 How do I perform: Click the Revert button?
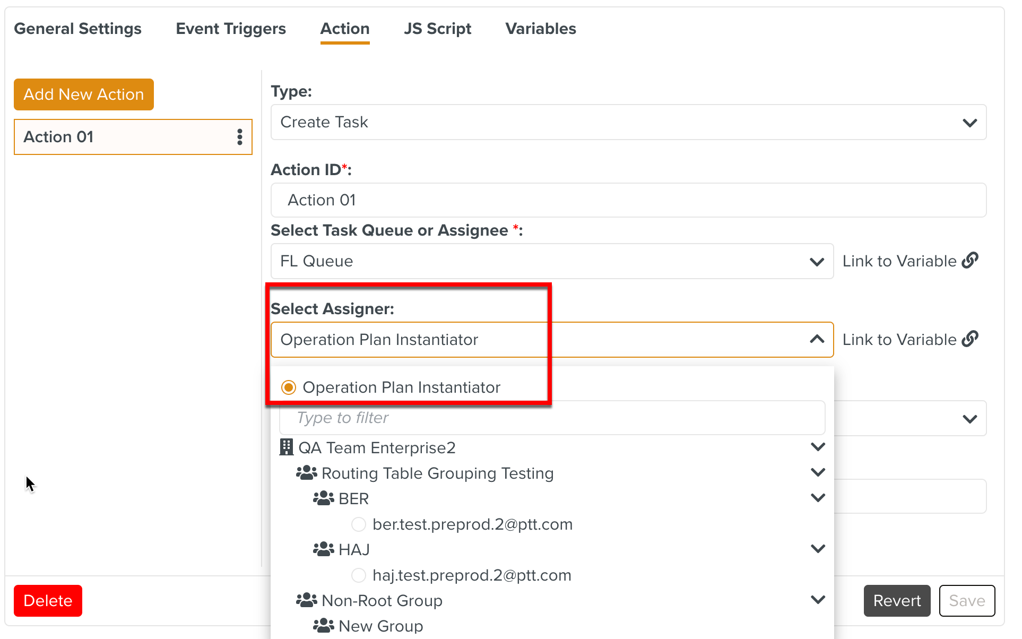click(x=897, y=601)
